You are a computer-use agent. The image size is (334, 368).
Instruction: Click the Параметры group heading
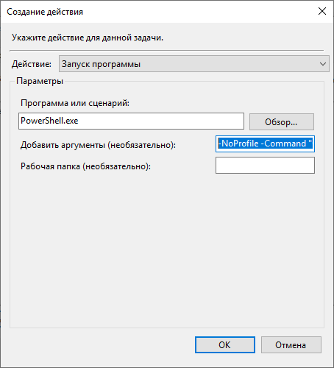[40, 81]
